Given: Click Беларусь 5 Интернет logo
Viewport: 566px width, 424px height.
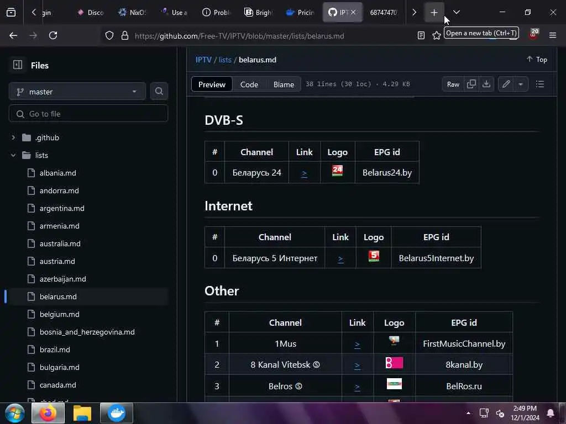Looking at the screenshot, I should tap(374, 256).
